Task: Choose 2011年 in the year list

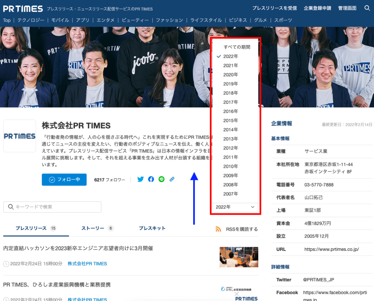Action: pos(231,157)
